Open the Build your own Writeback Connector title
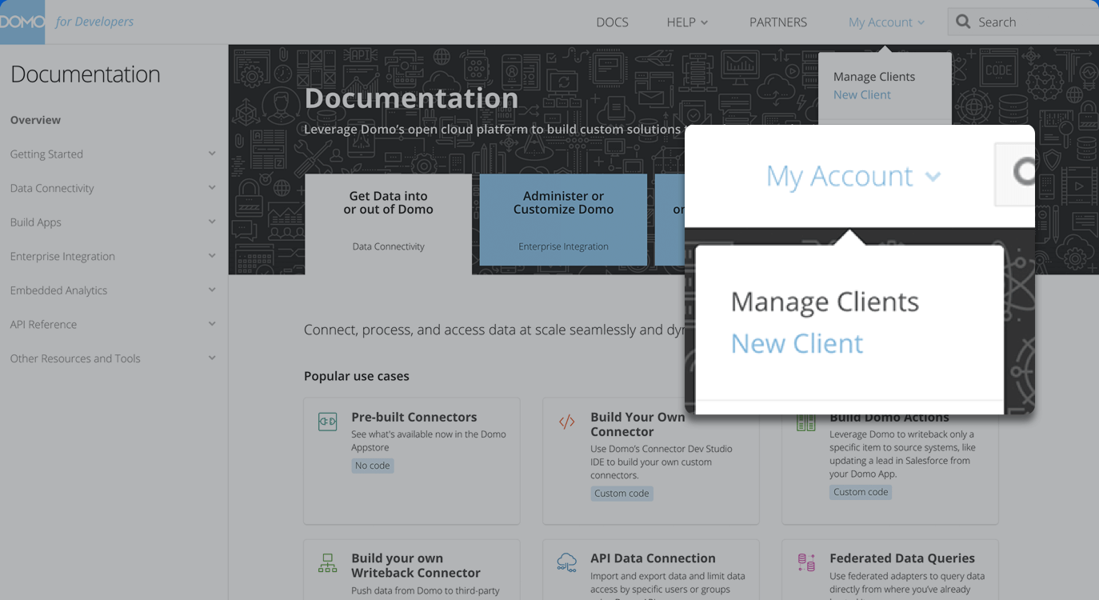The width and height of the screenshot is (1099, 600). [x=415, y=566]
